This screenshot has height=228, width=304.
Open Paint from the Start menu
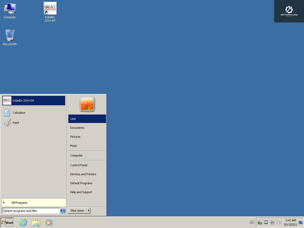16,123
